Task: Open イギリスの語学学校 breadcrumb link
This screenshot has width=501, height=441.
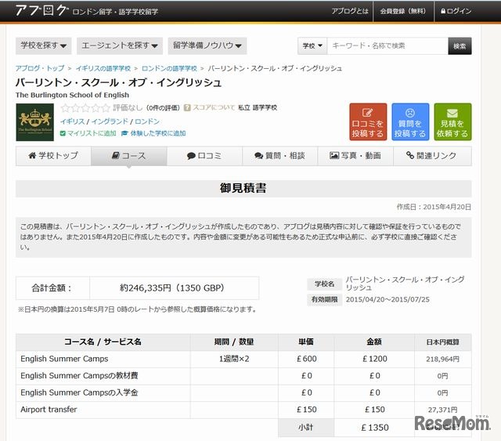Action: pos(103,68)
